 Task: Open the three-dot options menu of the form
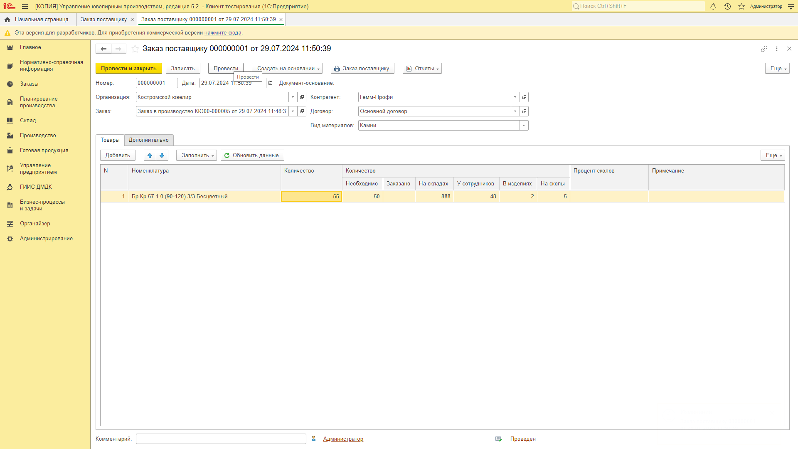tap(777, 49)
